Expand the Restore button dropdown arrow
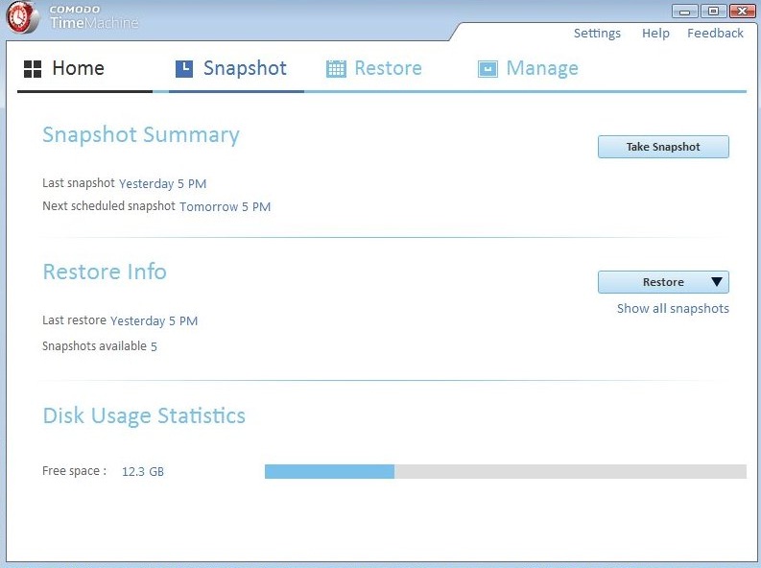The image size is (761, 568). (x=716, y=281)
